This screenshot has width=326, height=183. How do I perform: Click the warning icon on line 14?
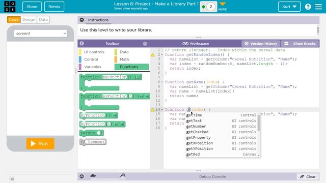click(153, 110)
